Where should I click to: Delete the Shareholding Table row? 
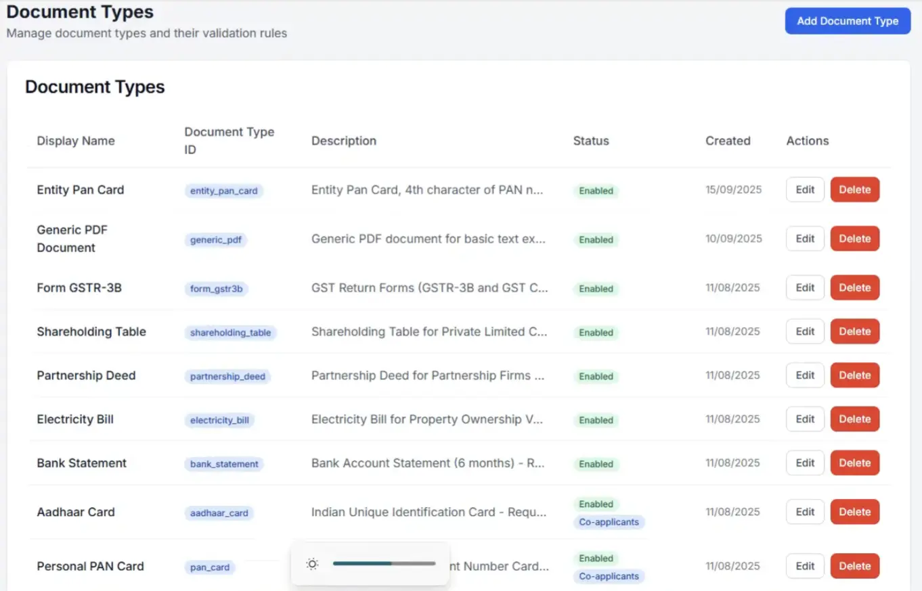[854, 332]
